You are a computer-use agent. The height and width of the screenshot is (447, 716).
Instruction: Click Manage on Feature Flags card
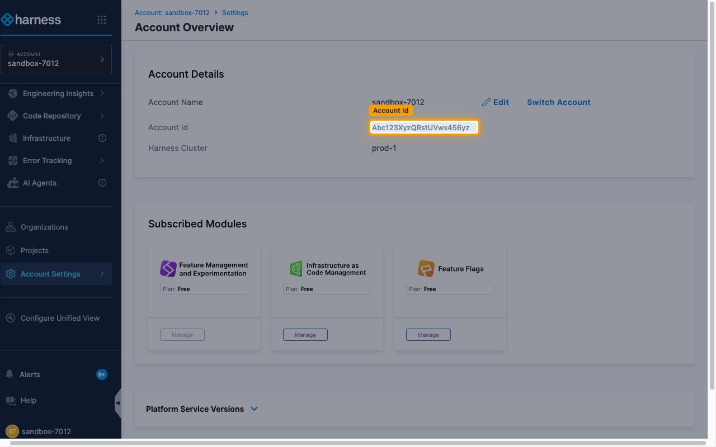(x=428, y=335)
